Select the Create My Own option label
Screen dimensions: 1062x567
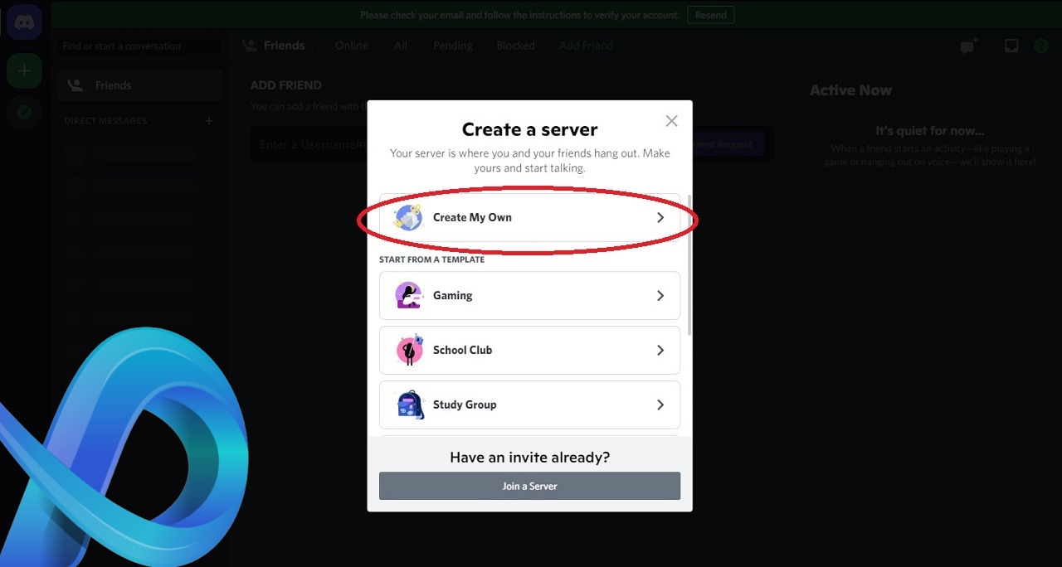(x=472, y=217)
